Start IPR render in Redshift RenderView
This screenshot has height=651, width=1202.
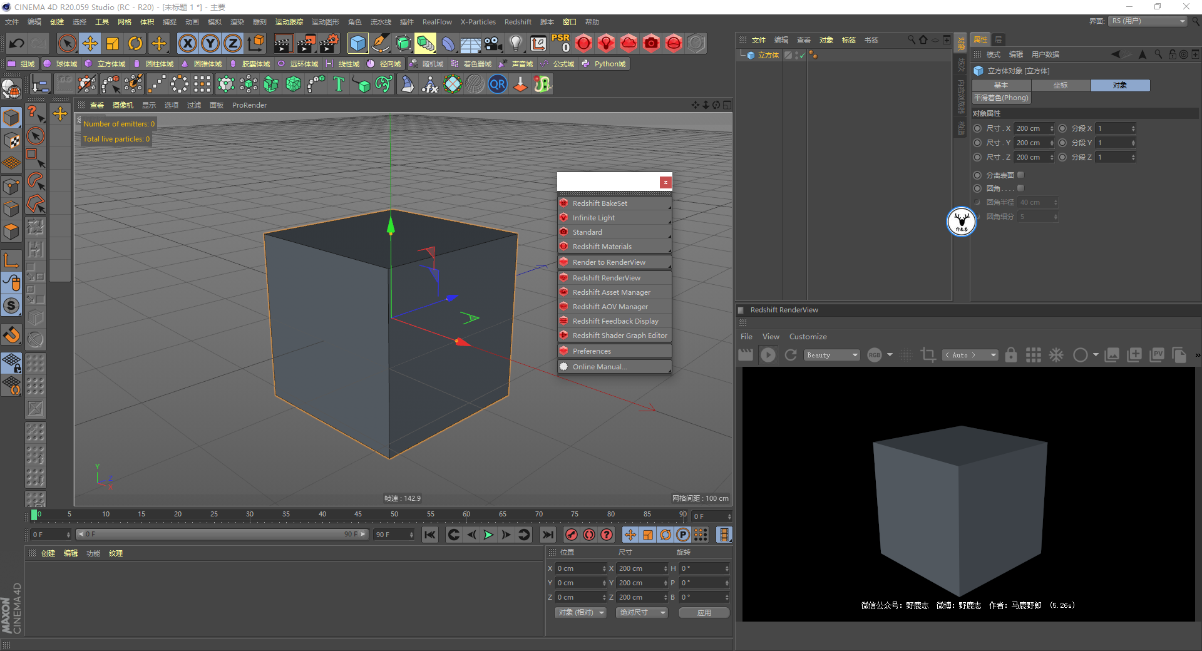coord(768,355)
